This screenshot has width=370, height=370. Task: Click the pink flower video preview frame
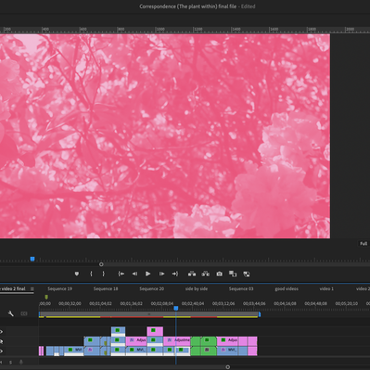[165, 136]
